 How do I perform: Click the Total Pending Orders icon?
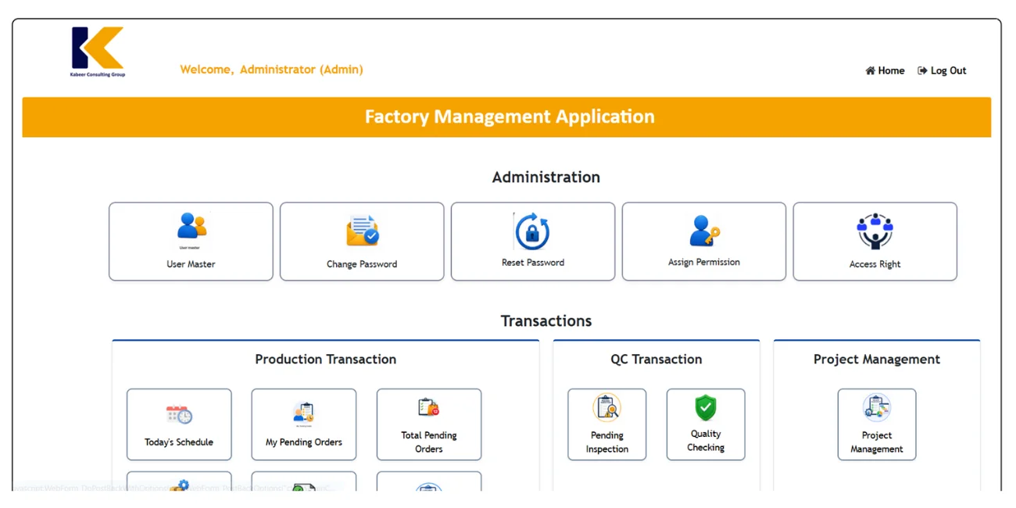(428, 408)
